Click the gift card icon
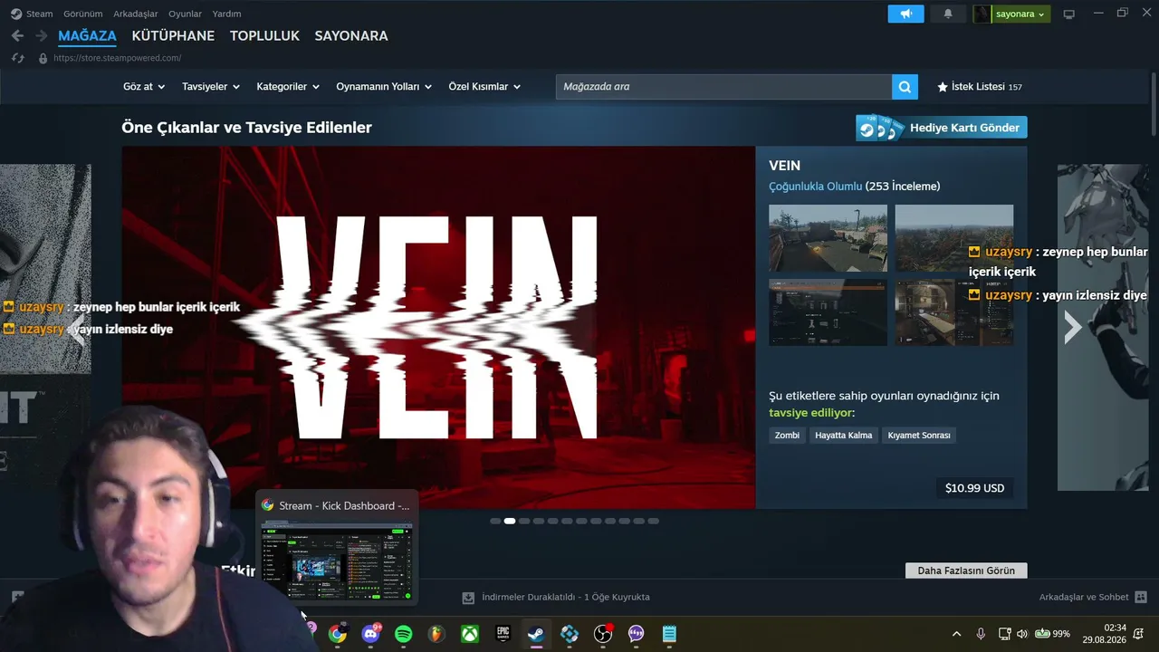 [880, 128]
